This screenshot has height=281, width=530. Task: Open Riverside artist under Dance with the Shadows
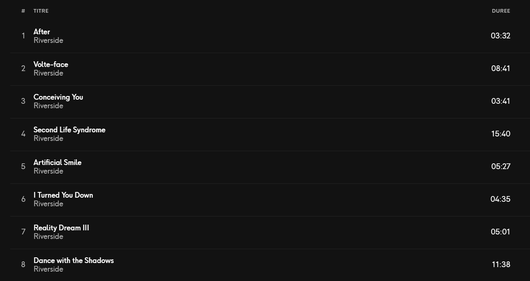pos(48,269)
